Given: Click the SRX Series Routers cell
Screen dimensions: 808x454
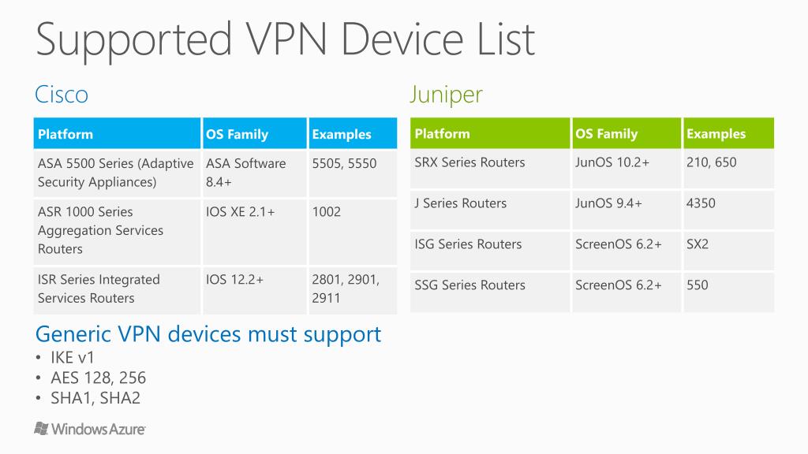Looking at the screenshot, I should pos(490,169).
